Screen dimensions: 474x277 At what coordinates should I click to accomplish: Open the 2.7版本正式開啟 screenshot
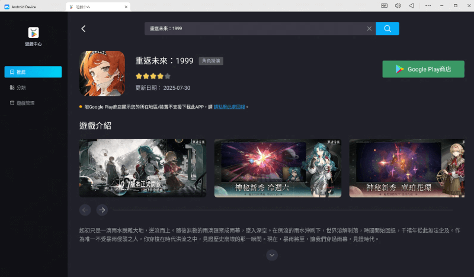[143, 168]
